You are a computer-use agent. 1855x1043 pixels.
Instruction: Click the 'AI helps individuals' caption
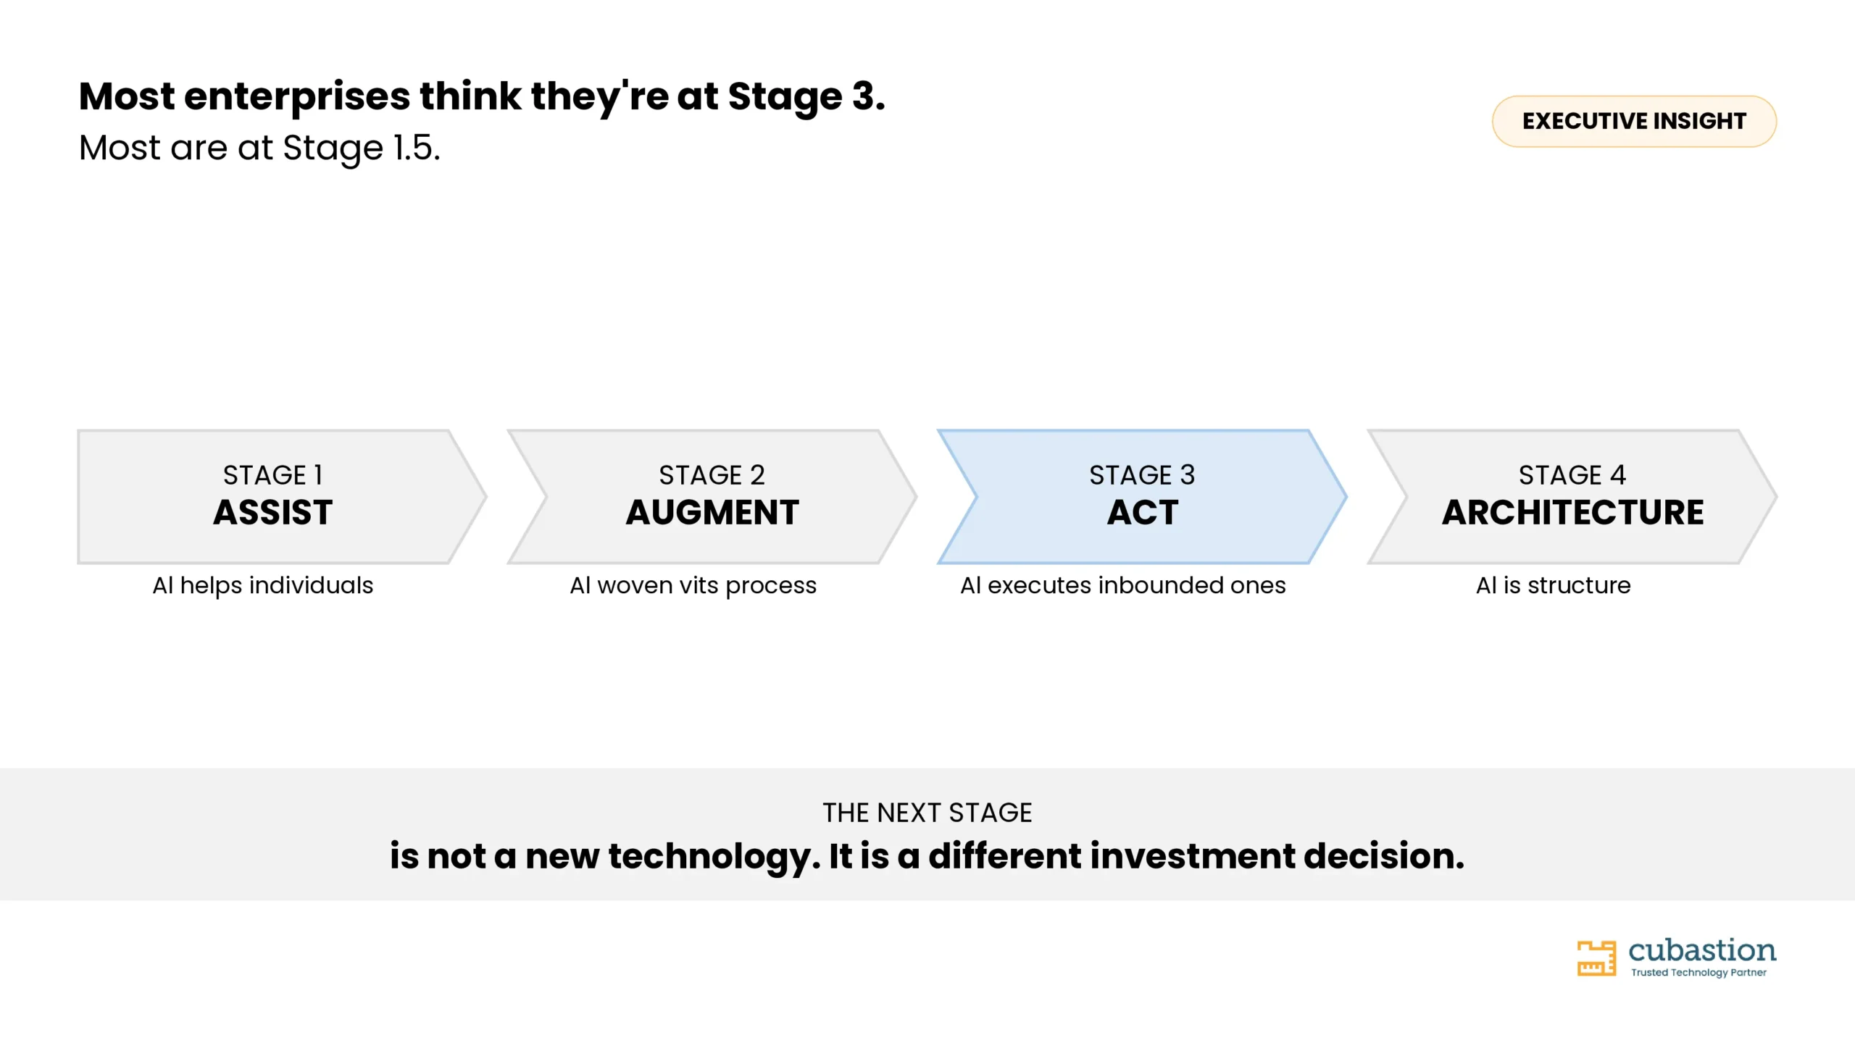(x=263, y=585)
